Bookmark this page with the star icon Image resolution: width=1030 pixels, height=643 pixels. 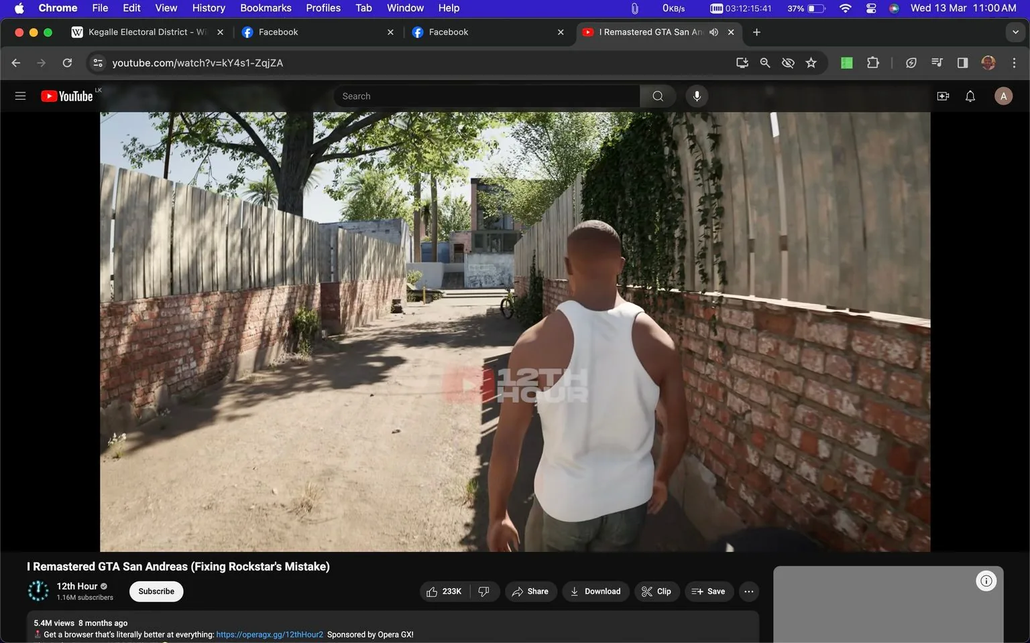point(811,62)
